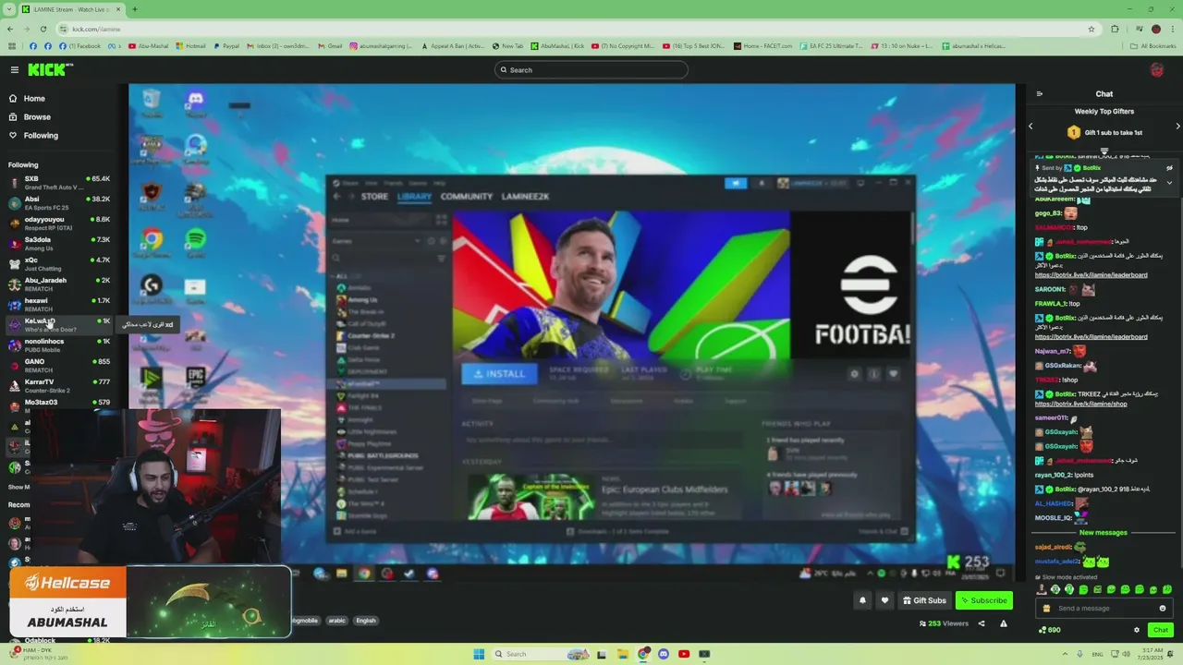The width and height of the screenshot is (1183, 665).
Task: Open Absi's channel in the Following list
Action: click(59, 203)
